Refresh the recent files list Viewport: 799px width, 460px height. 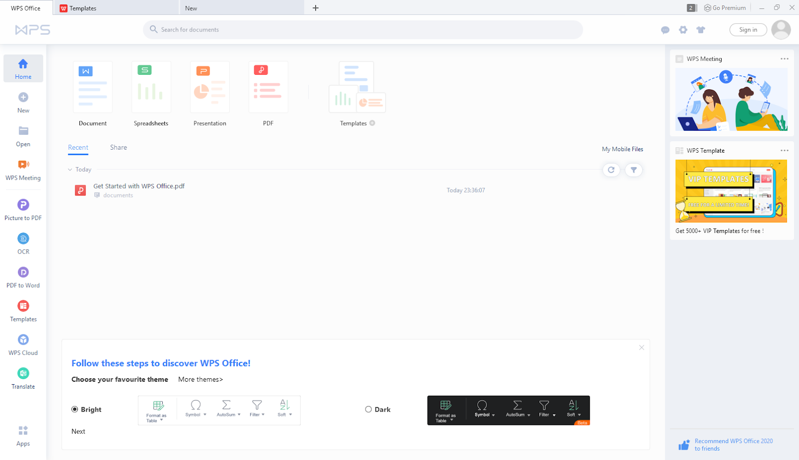(x=611, y=170)
